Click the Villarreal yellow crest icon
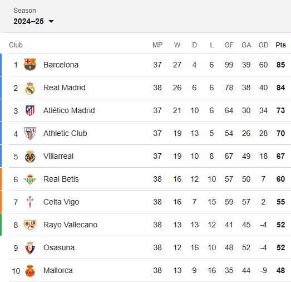This screenshot has height=282, width=291. [x=30, y=157]
